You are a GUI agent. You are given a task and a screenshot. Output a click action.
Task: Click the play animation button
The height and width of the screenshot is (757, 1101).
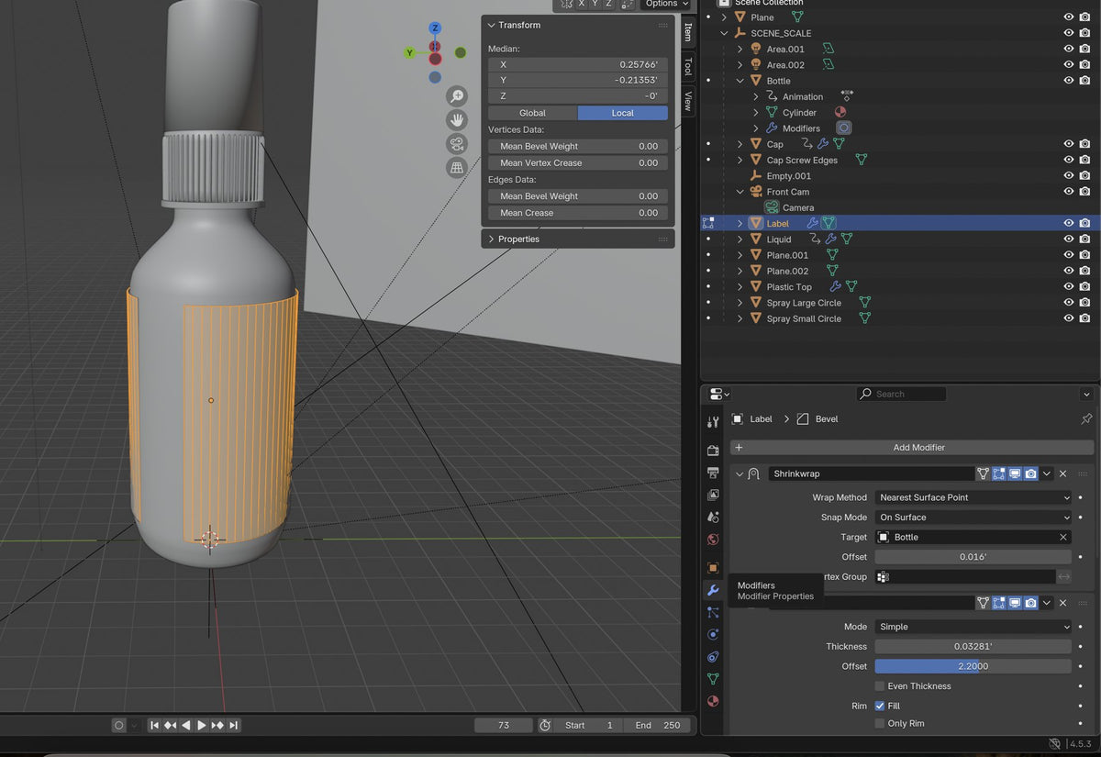pyautogui.click(x=202, y=725)
